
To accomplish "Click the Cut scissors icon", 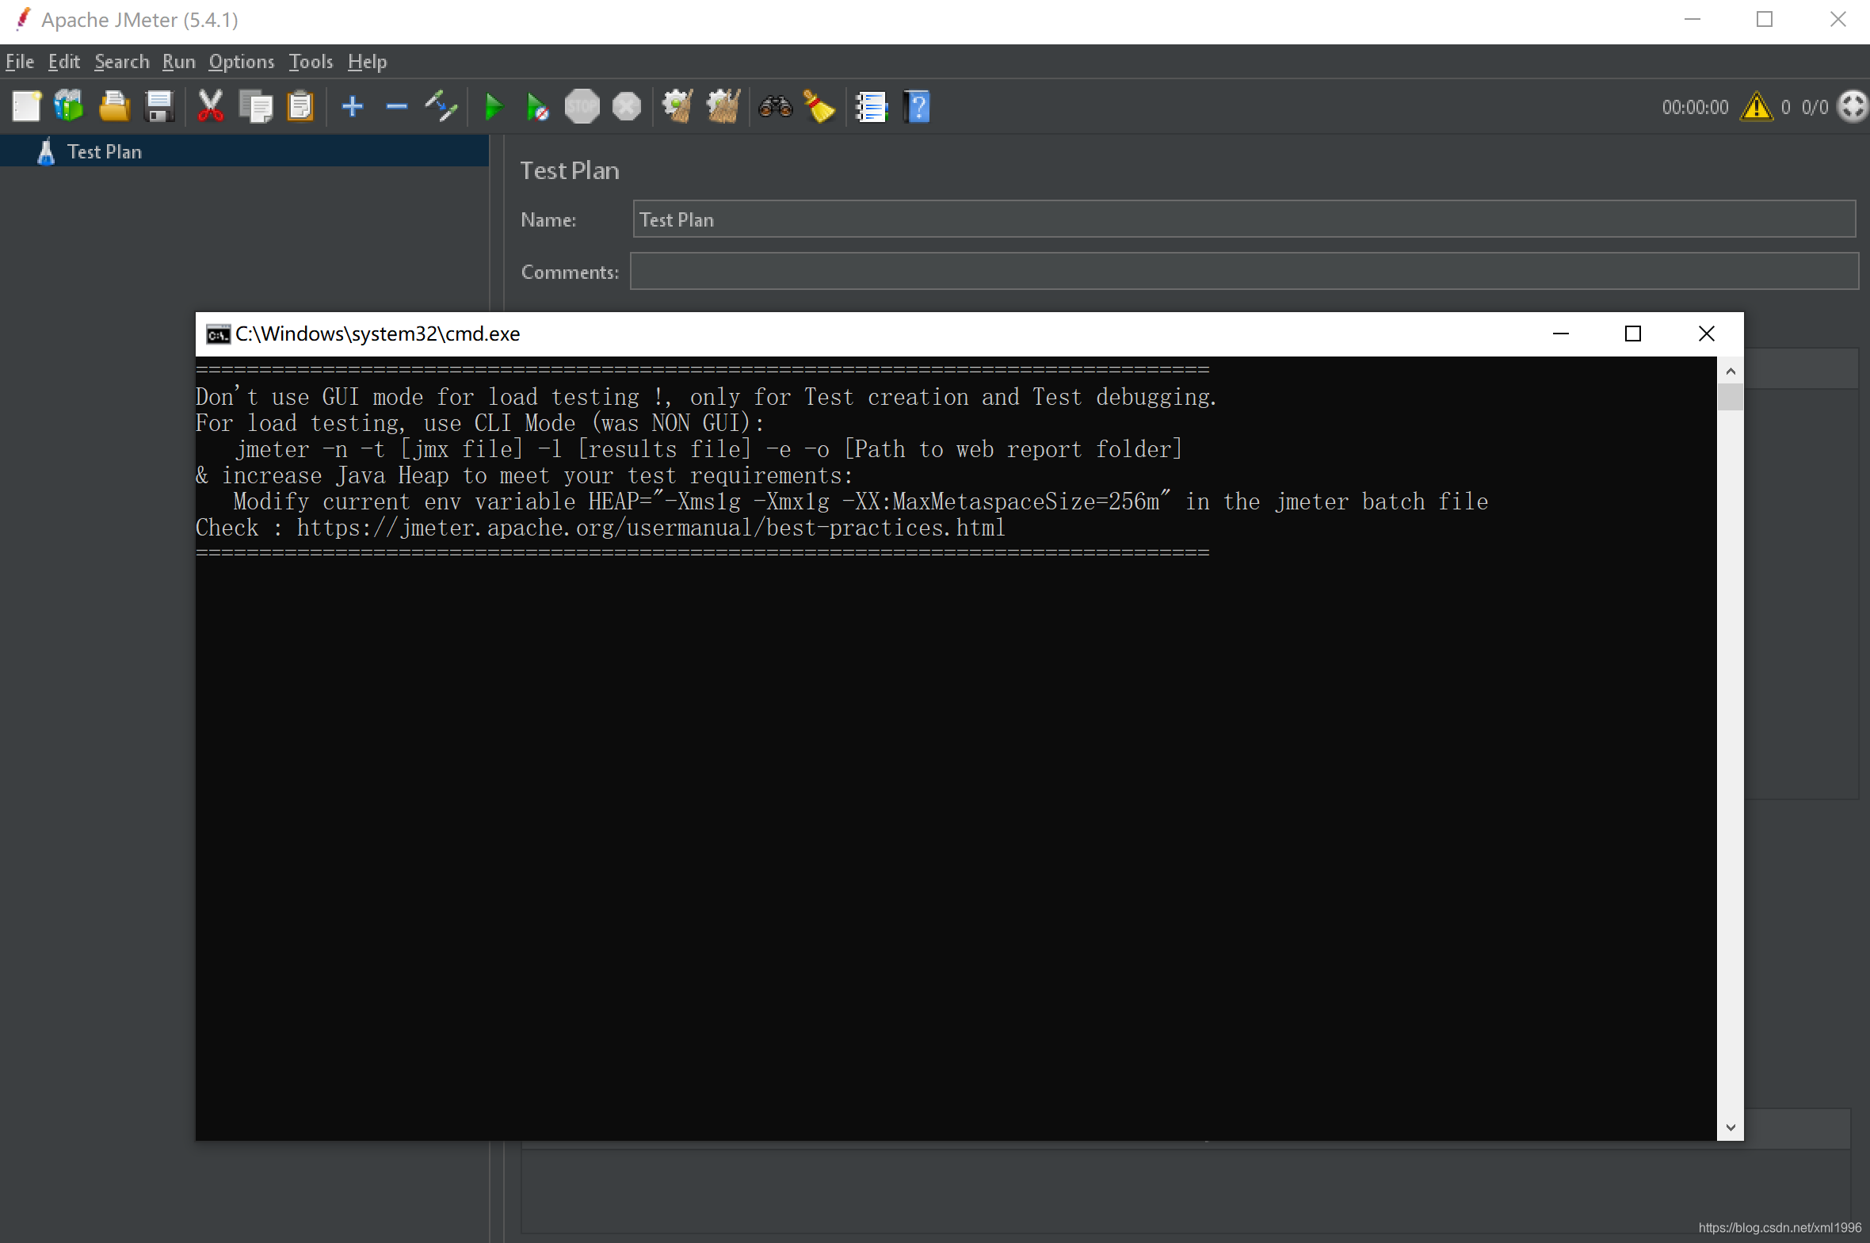I will point(210,106).
